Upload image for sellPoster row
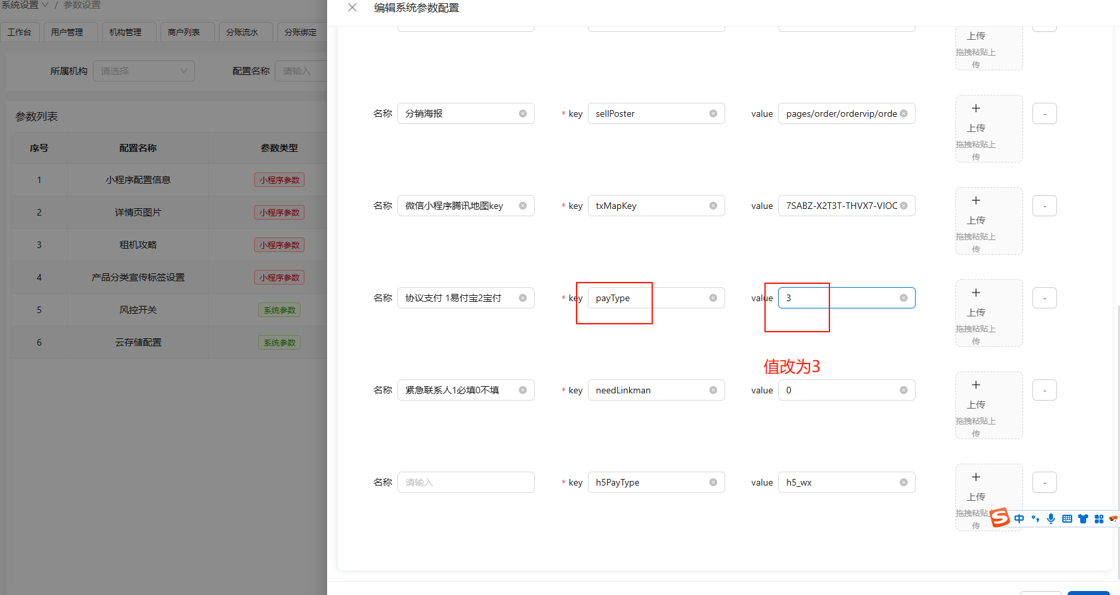The image size is (1120, 595). 989,129
